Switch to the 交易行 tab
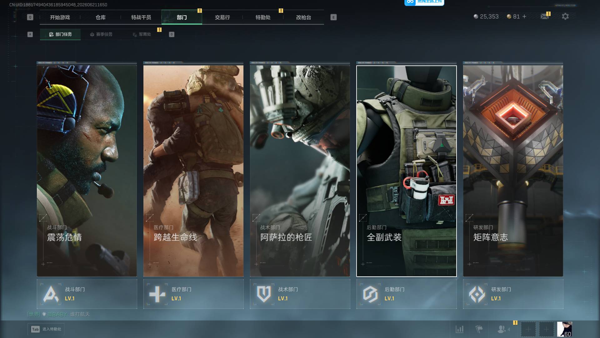 click(x=222, y=17)
